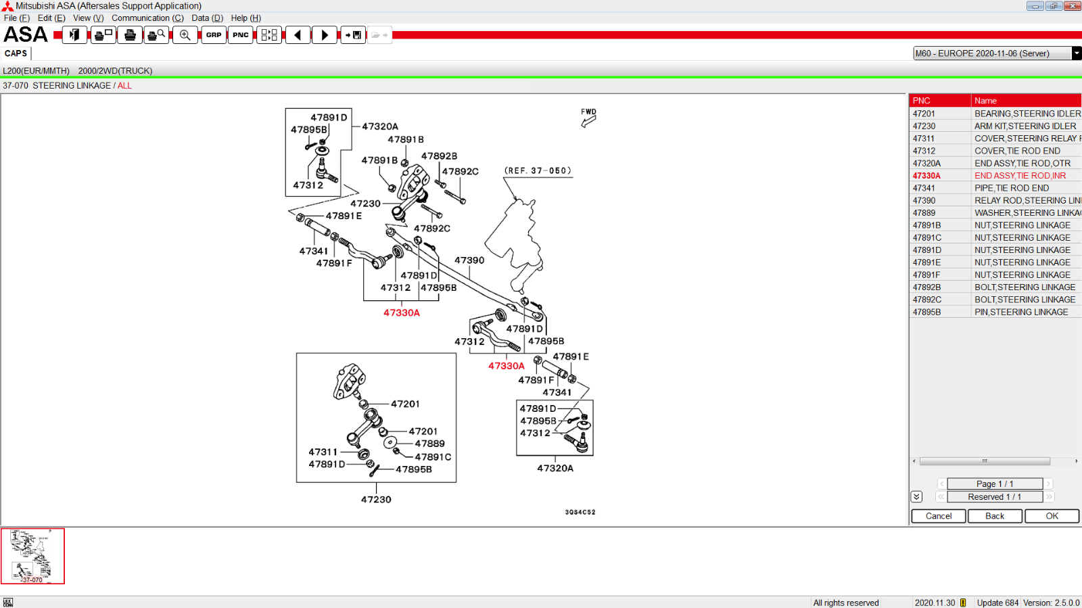The image size is (1082, 608).
Task: Select row 47311 COVER,STEERING RELAY
Action: (x=995, y=139)
